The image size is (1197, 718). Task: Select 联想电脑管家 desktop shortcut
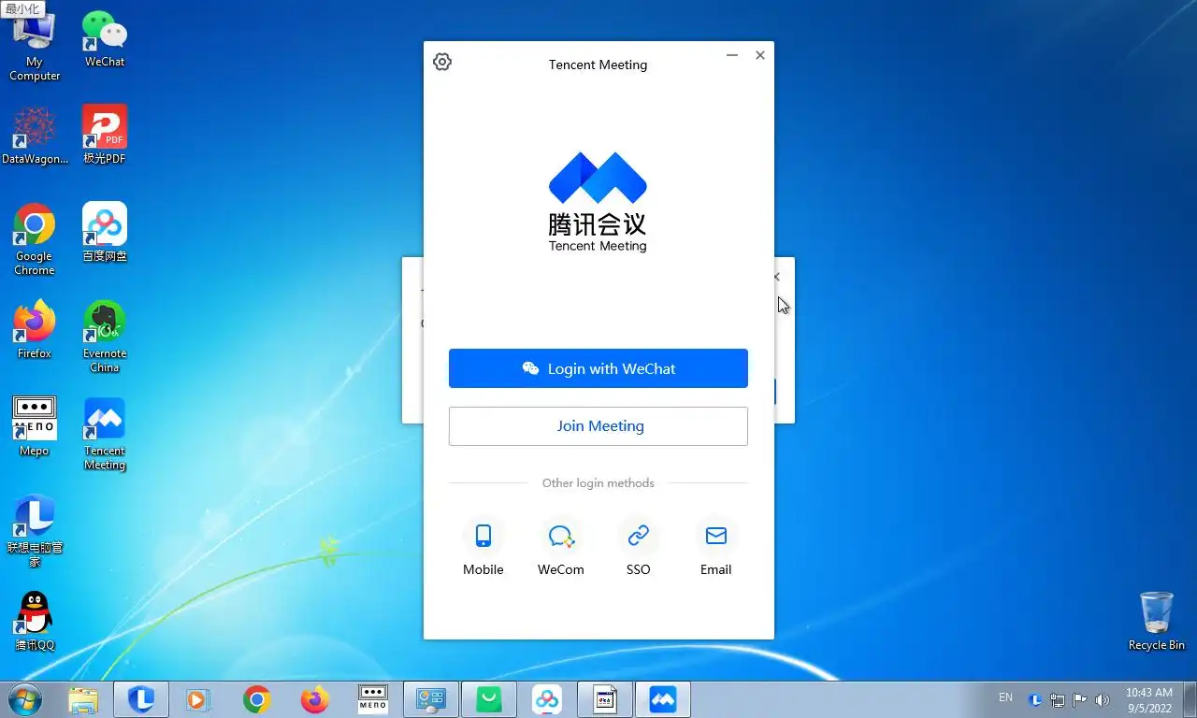coord(35,531)
